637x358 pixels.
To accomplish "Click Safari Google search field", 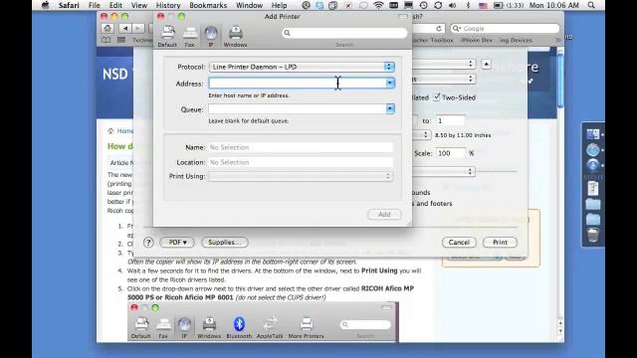I will click(x=506, y=29).
